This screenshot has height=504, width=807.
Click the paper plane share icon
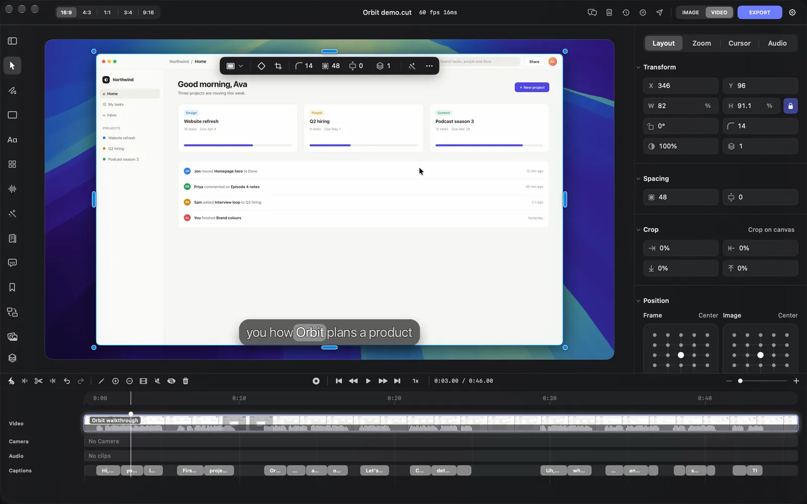pyautogui.click(x=660, y=13)
